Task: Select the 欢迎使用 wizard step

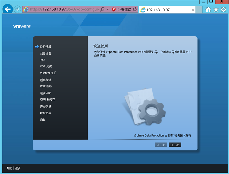Action: coord(45,47)
